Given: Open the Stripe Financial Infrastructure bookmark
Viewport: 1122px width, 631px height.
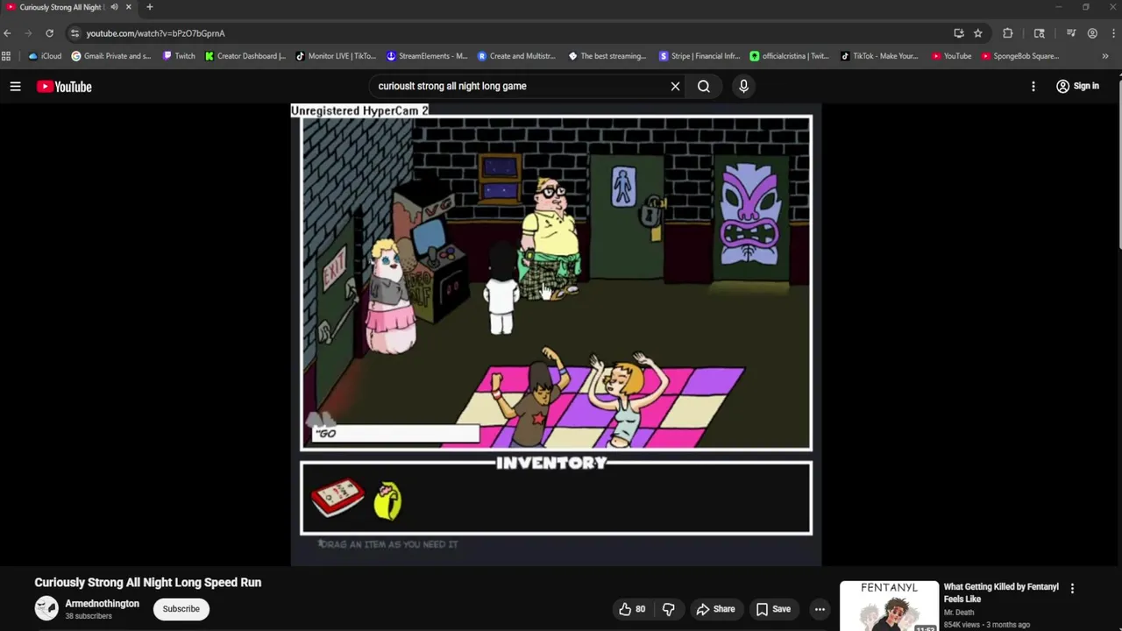Looking at the screenshot, I should (699, 56).
